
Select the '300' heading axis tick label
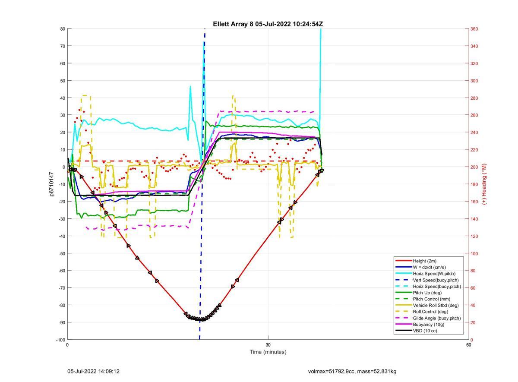(474, 81)
